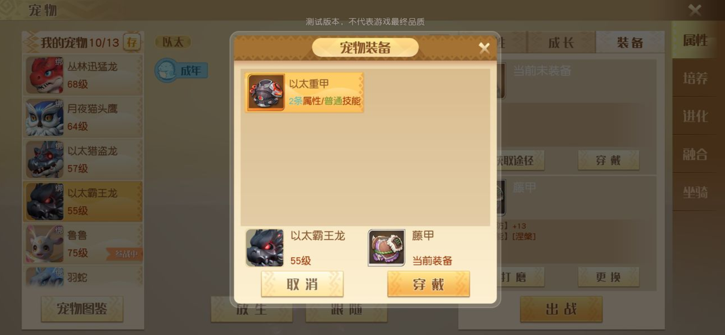
Task: Tap the 以太霸王龙 portrait in dialog
Action: click(x=264, y=248)
